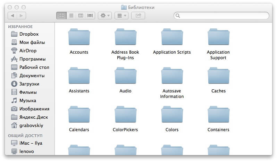The width and height of the screenshot is (277, 162).
Task: Select the Calendars folder
Action: click(x=79, y=119)
